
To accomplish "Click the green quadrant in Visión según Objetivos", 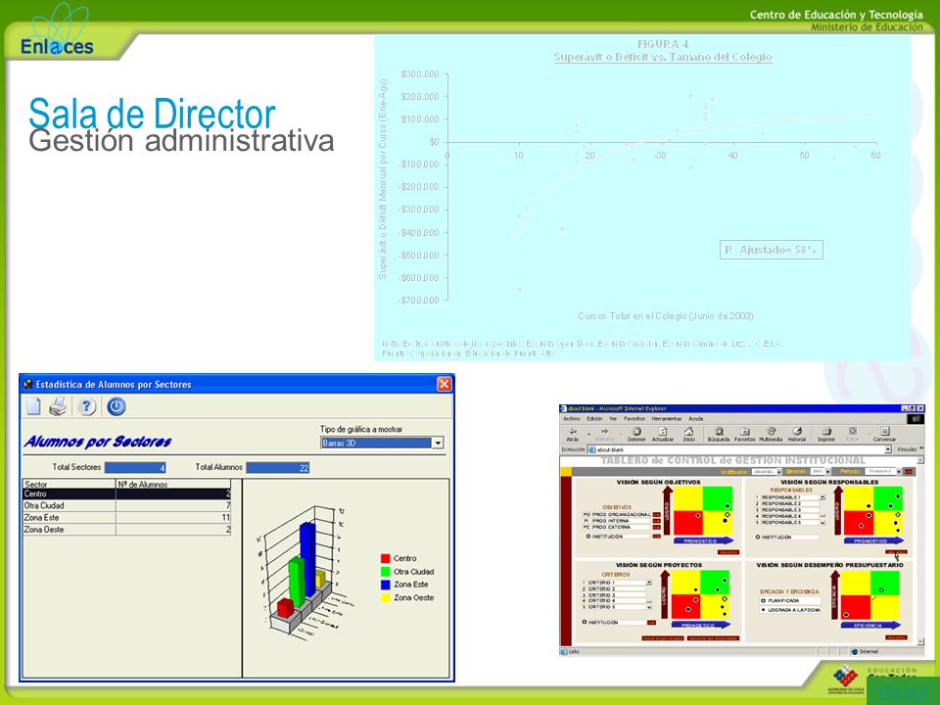I will point(718,498).
